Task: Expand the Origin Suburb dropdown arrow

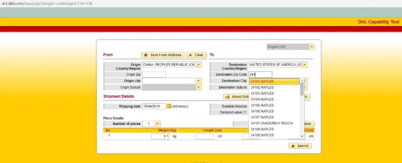Action: coord(199,87)
